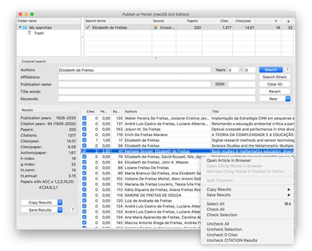Uncheck the Walter Pereira De Freitas row checkbox
This screenshot has width=312, height=251.
pyautogui.click(x=84, y=118)
